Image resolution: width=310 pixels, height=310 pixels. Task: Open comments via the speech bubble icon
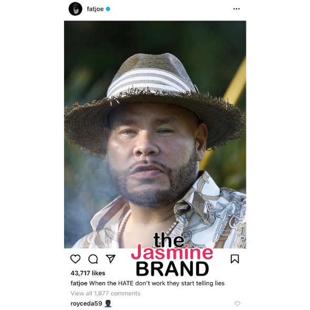coord(93,259)
